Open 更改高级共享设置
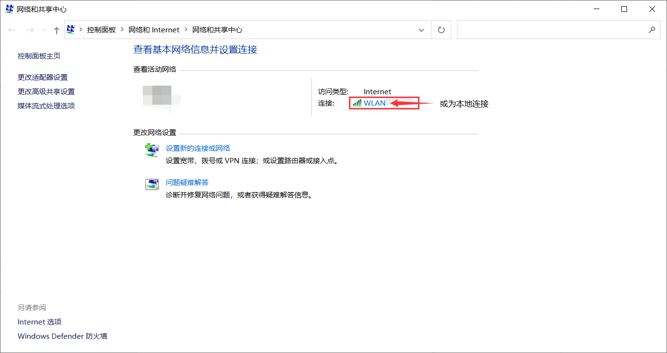This screenshot has width=667, height=353. 46,91
